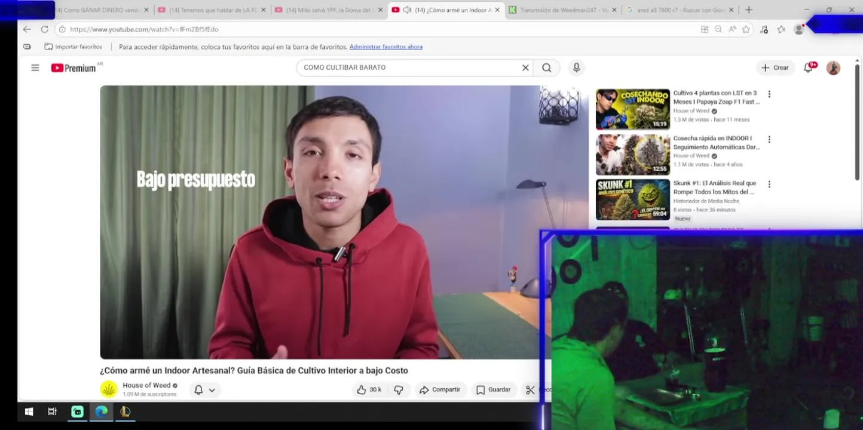This screenshot has height=430, width=863.
Task: Open browser zoom magnifier icon
Action: 718,29
